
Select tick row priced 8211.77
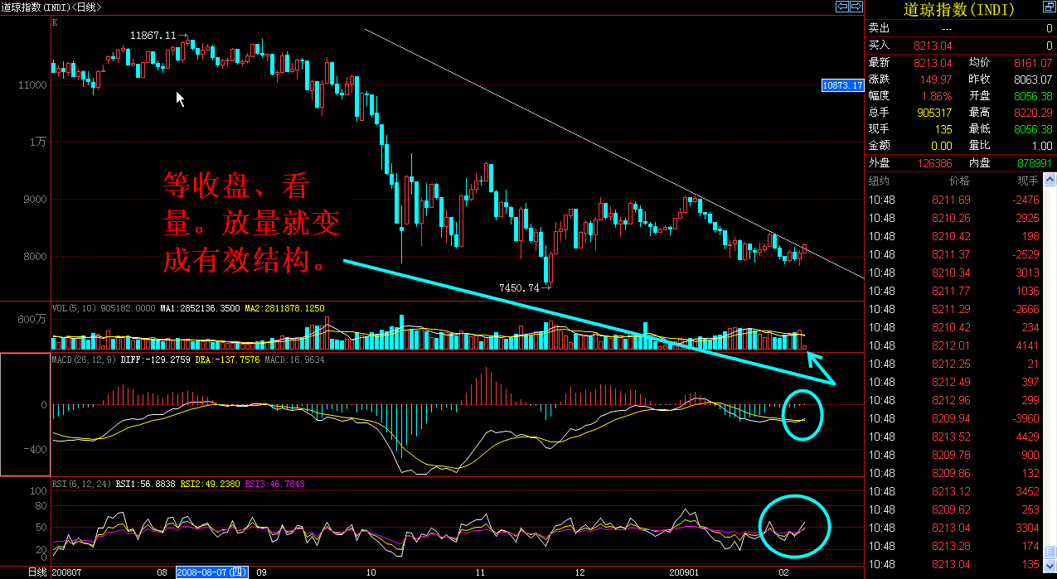click(x=954, y=291)
